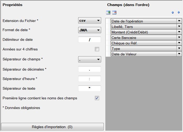
Task: Click the add field icon
Action: tap(108, 13)
